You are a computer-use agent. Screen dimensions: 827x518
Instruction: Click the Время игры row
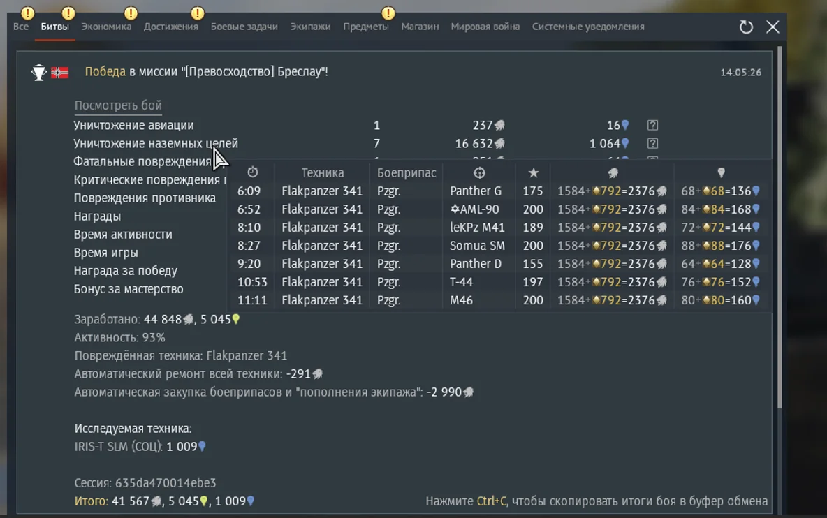coord(106,253)
